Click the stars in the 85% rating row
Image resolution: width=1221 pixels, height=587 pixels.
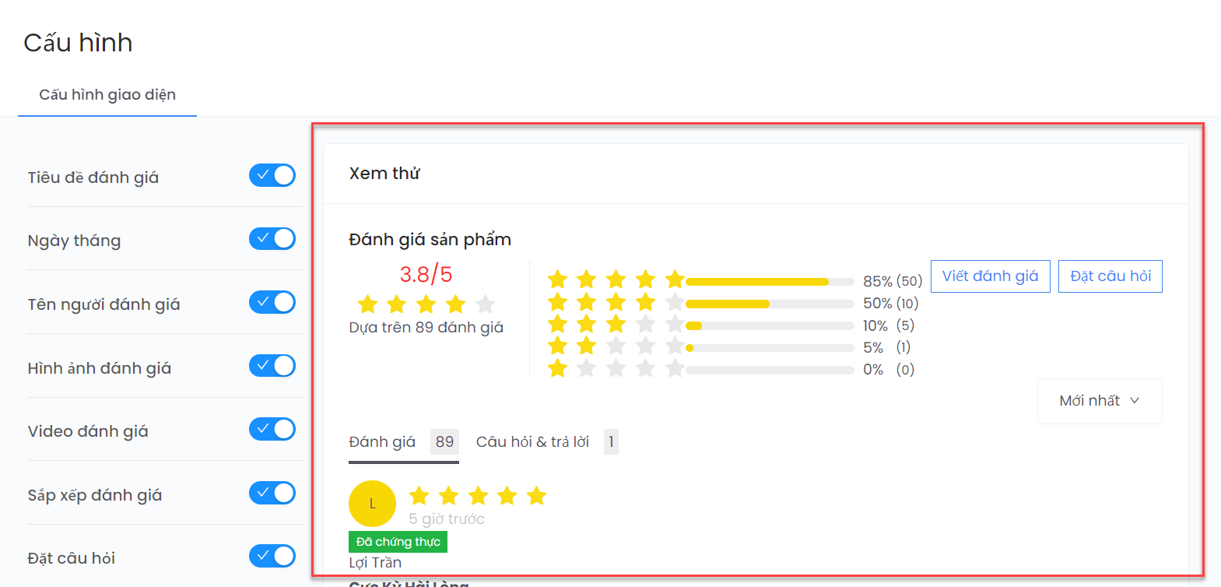(x=616, y=279)
